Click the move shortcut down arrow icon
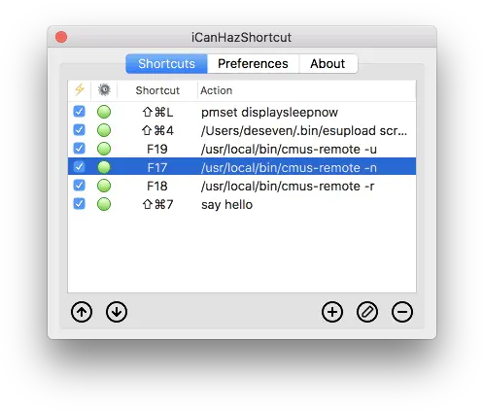This screenshot has width=483, height=411. point(117,312)
